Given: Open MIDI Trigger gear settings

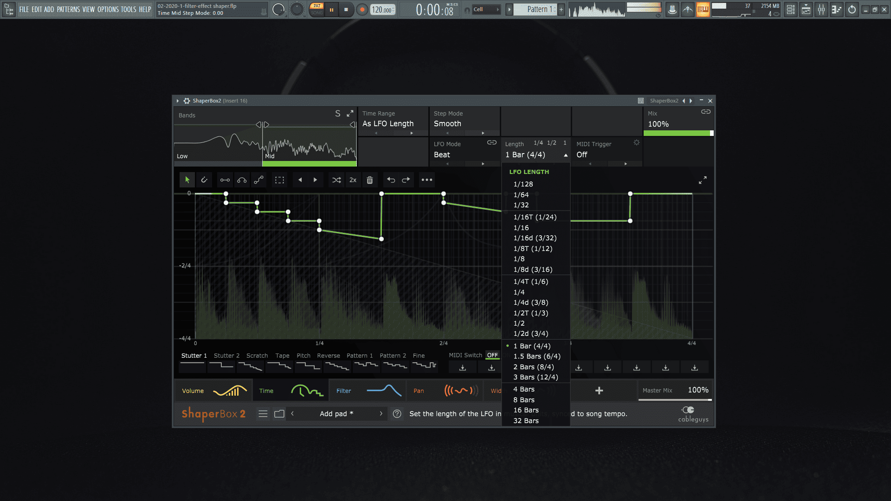Looking at the screenshot, I should [637, 143].
